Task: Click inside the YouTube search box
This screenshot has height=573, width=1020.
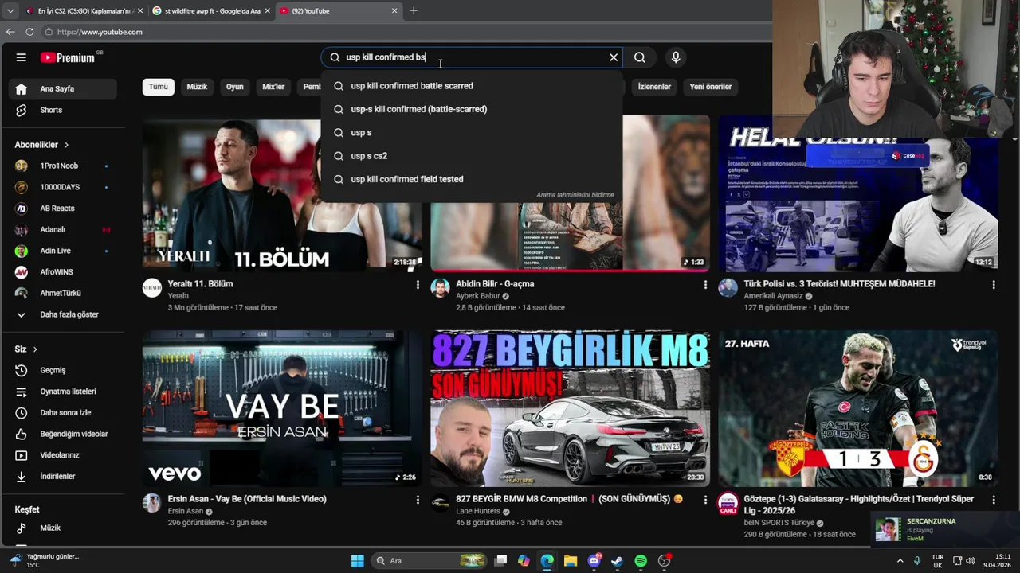Action: [x=470, y=57]
